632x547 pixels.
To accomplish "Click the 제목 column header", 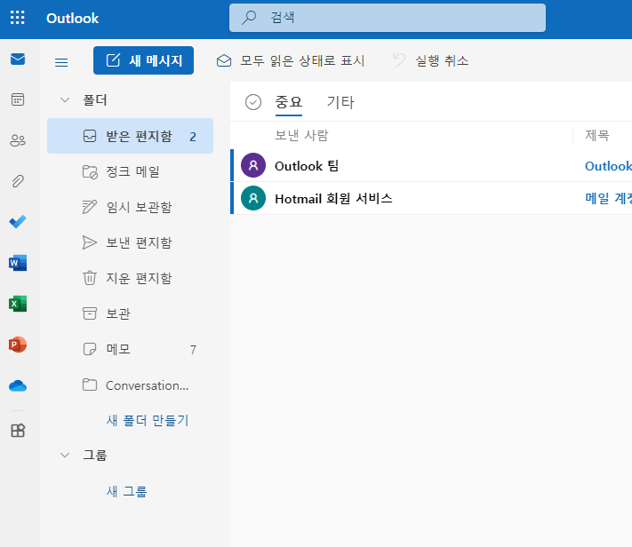I will [597, 135].
